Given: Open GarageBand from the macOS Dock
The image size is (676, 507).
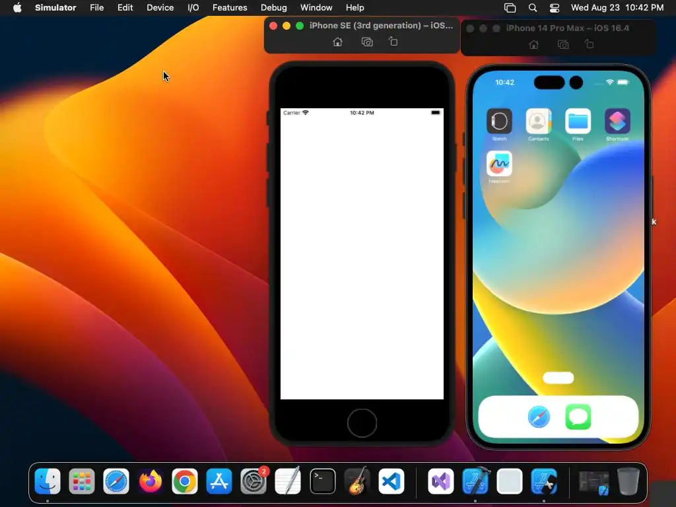Looking at the screenshot, I should click(357, 481).
